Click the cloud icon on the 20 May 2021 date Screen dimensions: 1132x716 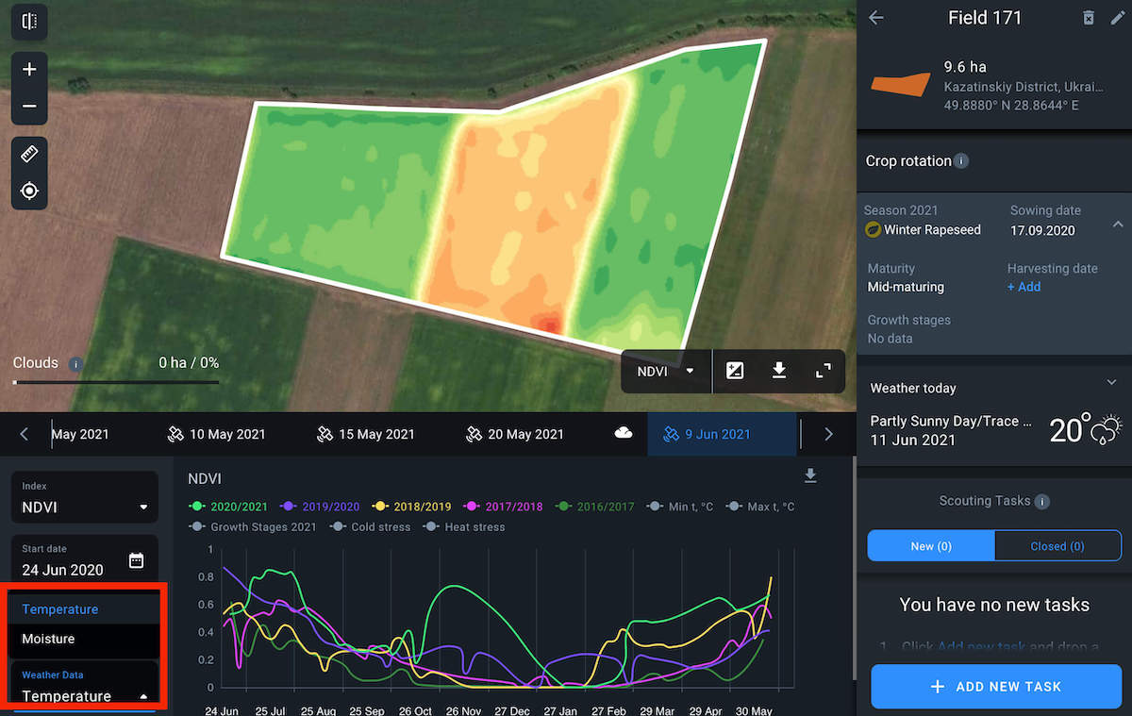coord(624,433)
